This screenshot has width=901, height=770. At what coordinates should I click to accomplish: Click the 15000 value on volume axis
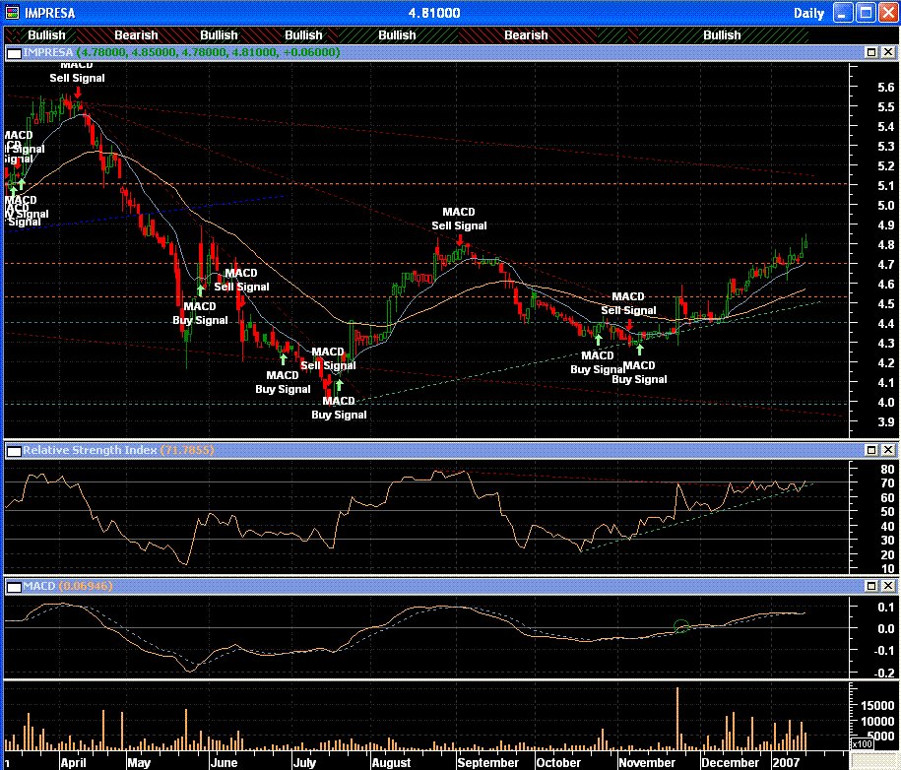point(876,706)
